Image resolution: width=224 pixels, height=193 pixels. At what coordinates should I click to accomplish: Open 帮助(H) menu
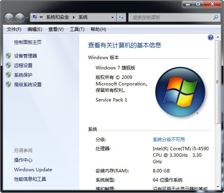98,29
